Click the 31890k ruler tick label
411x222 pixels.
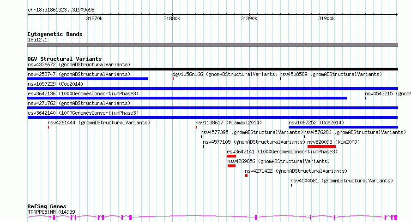pos(249,18)
